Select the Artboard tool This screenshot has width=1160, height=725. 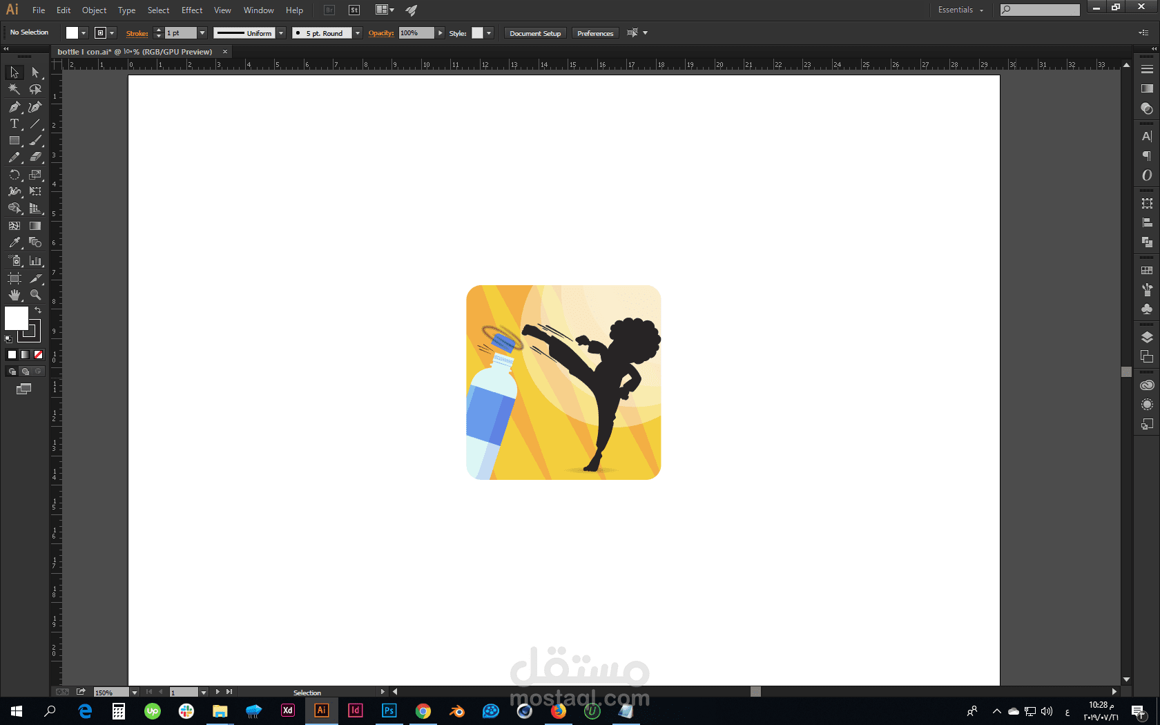click(14, 278)
